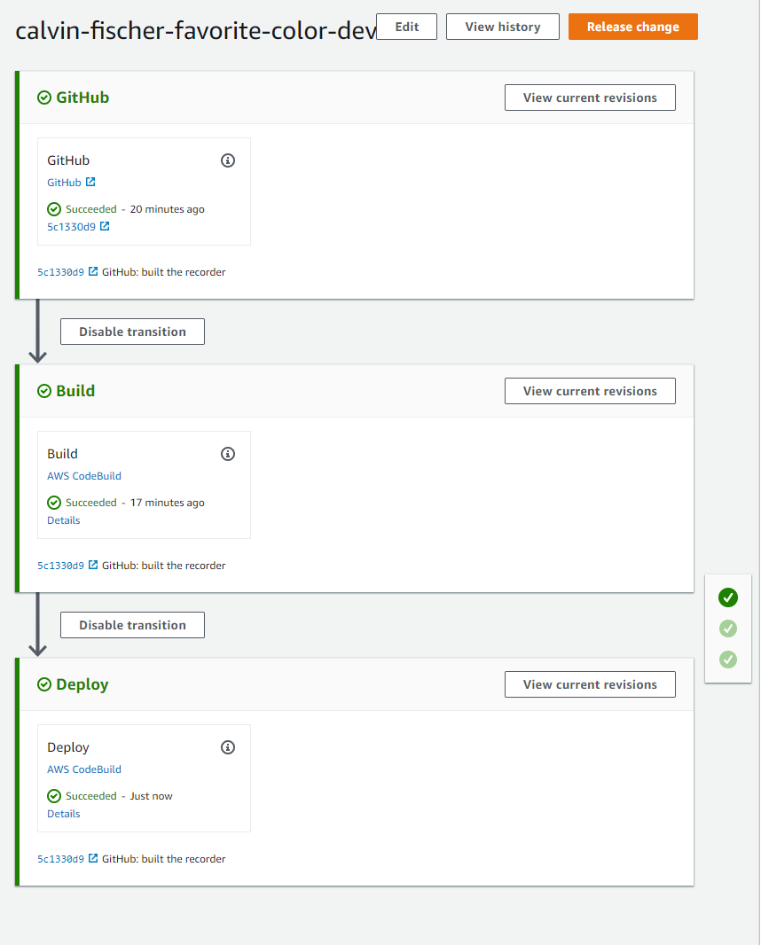
Task: Open info icon in GitHub action card
Action: 227,160
